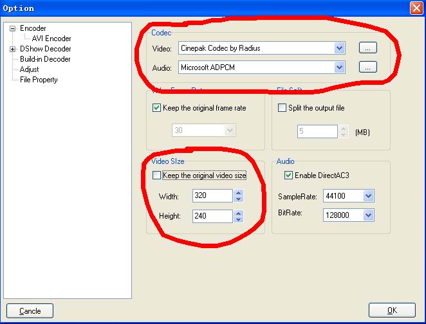Open the BitRate dropdown
426x324 pixels.
[368, 215]
